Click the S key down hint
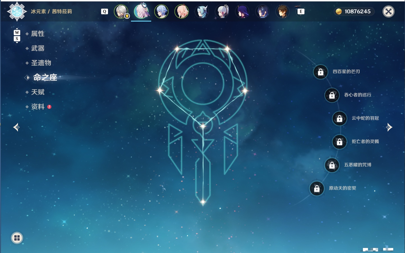This screenshot has height=253, width=405. [17, 39]
